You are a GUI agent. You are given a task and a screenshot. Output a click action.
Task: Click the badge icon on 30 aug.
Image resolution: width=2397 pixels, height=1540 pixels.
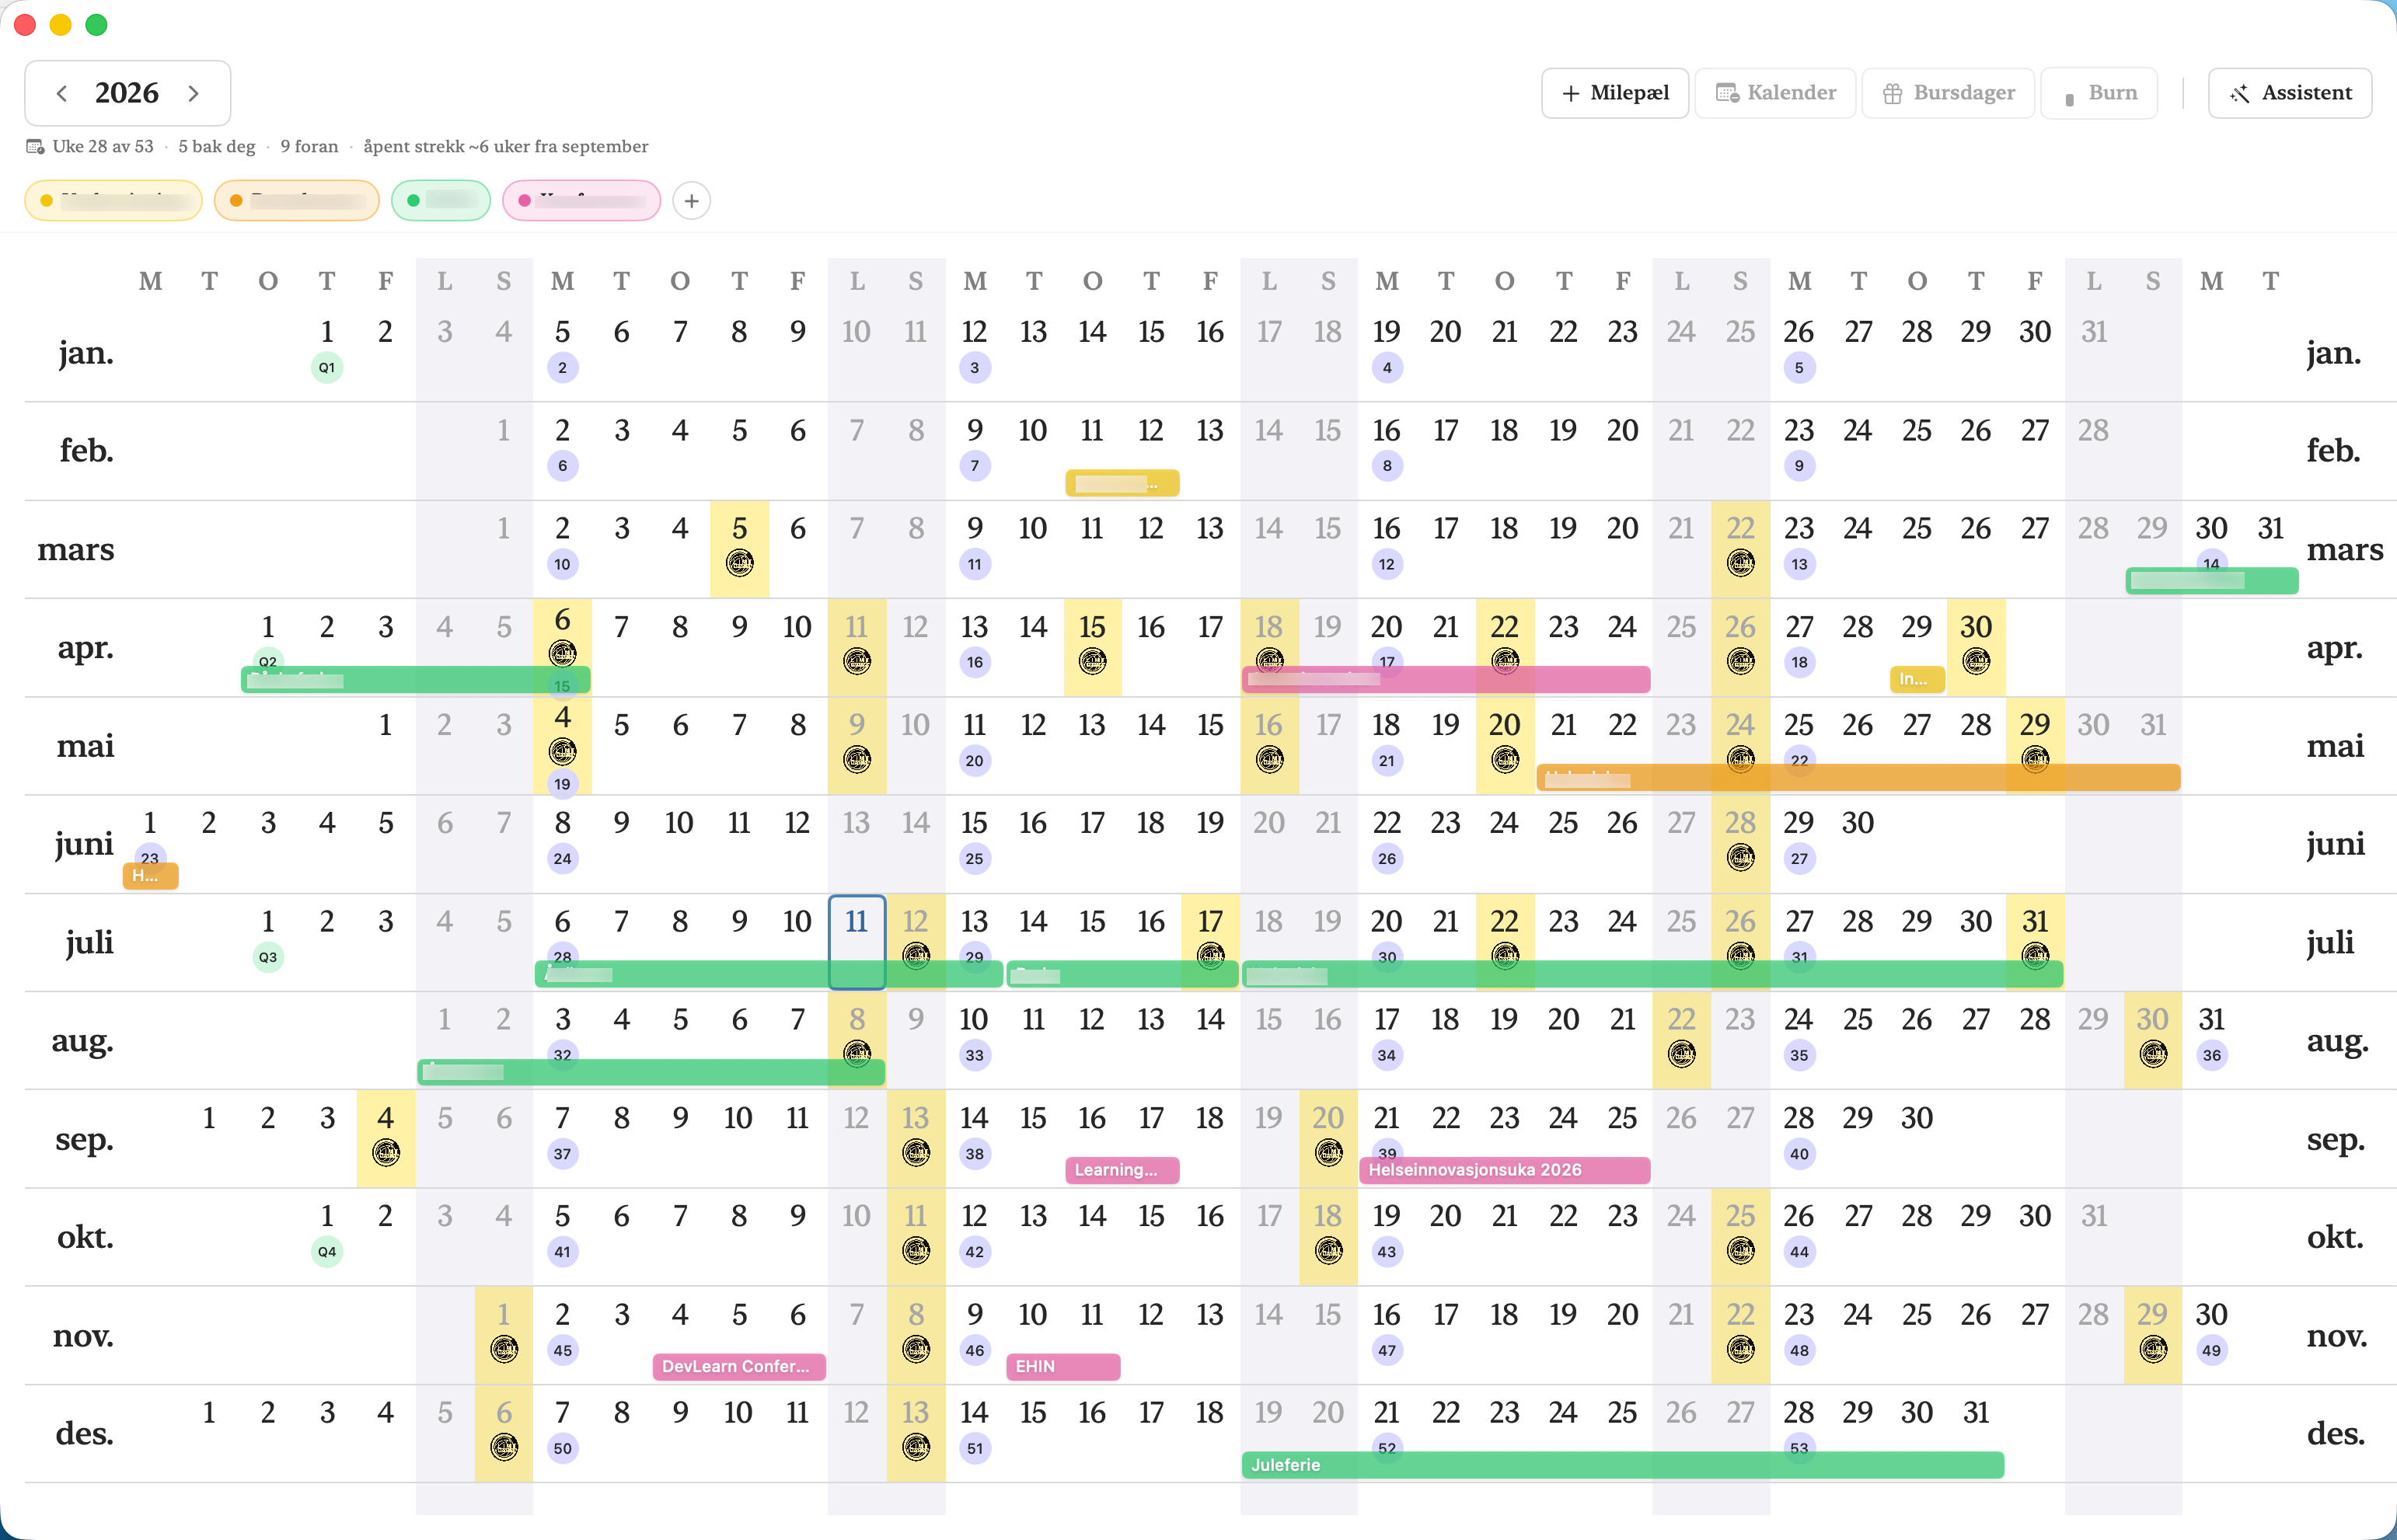2153,1053
